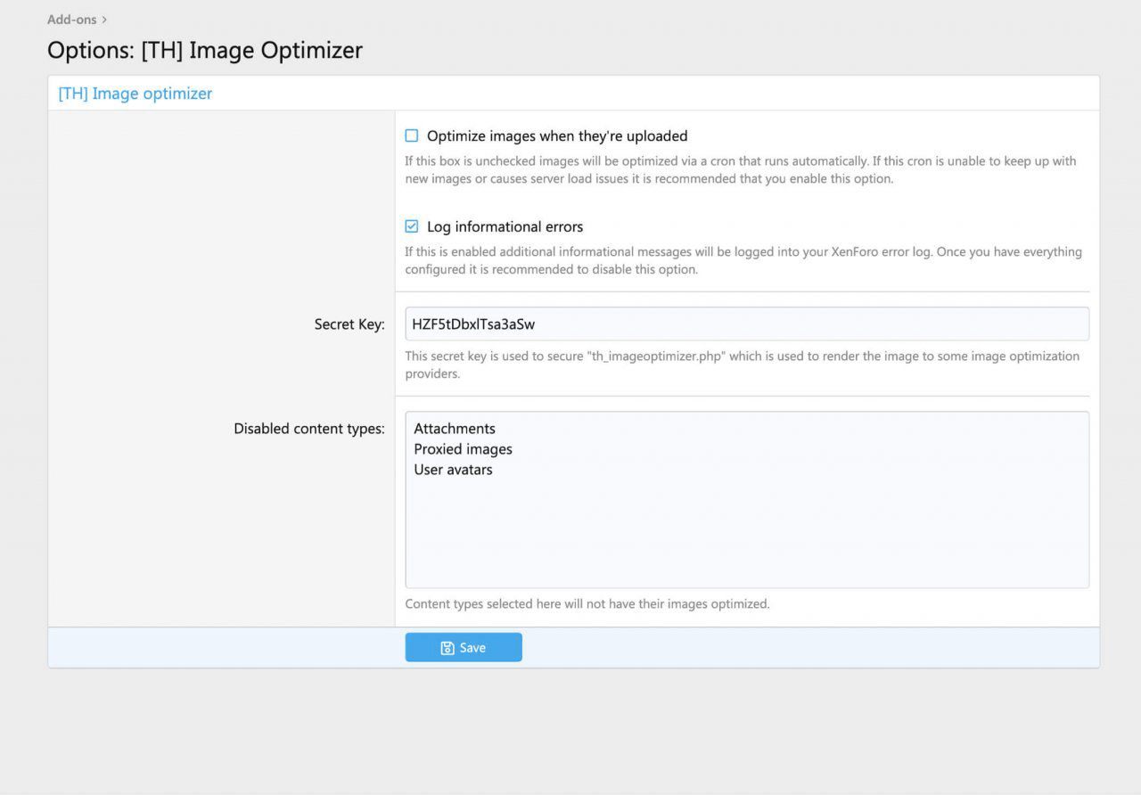Focus the Secret Key text field
Image resolution: width=1141 pixels, height=795 pixels.
click(x=746, y=324)
